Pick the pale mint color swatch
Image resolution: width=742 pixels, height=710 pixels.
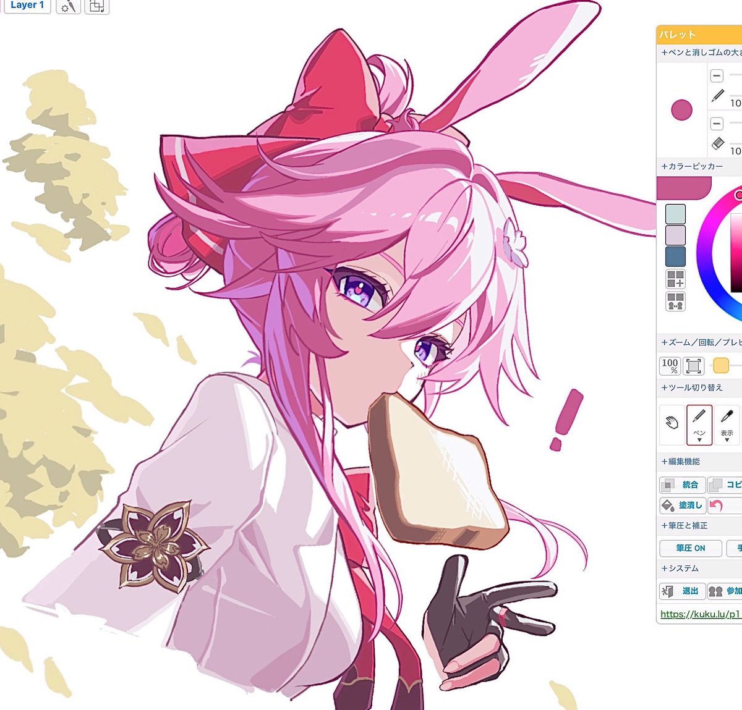pyautogui.click(x=675, y=214)
